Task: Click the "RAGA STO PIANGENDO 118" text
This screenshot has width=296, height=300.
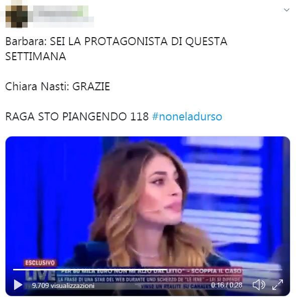Action: point(77,116)
